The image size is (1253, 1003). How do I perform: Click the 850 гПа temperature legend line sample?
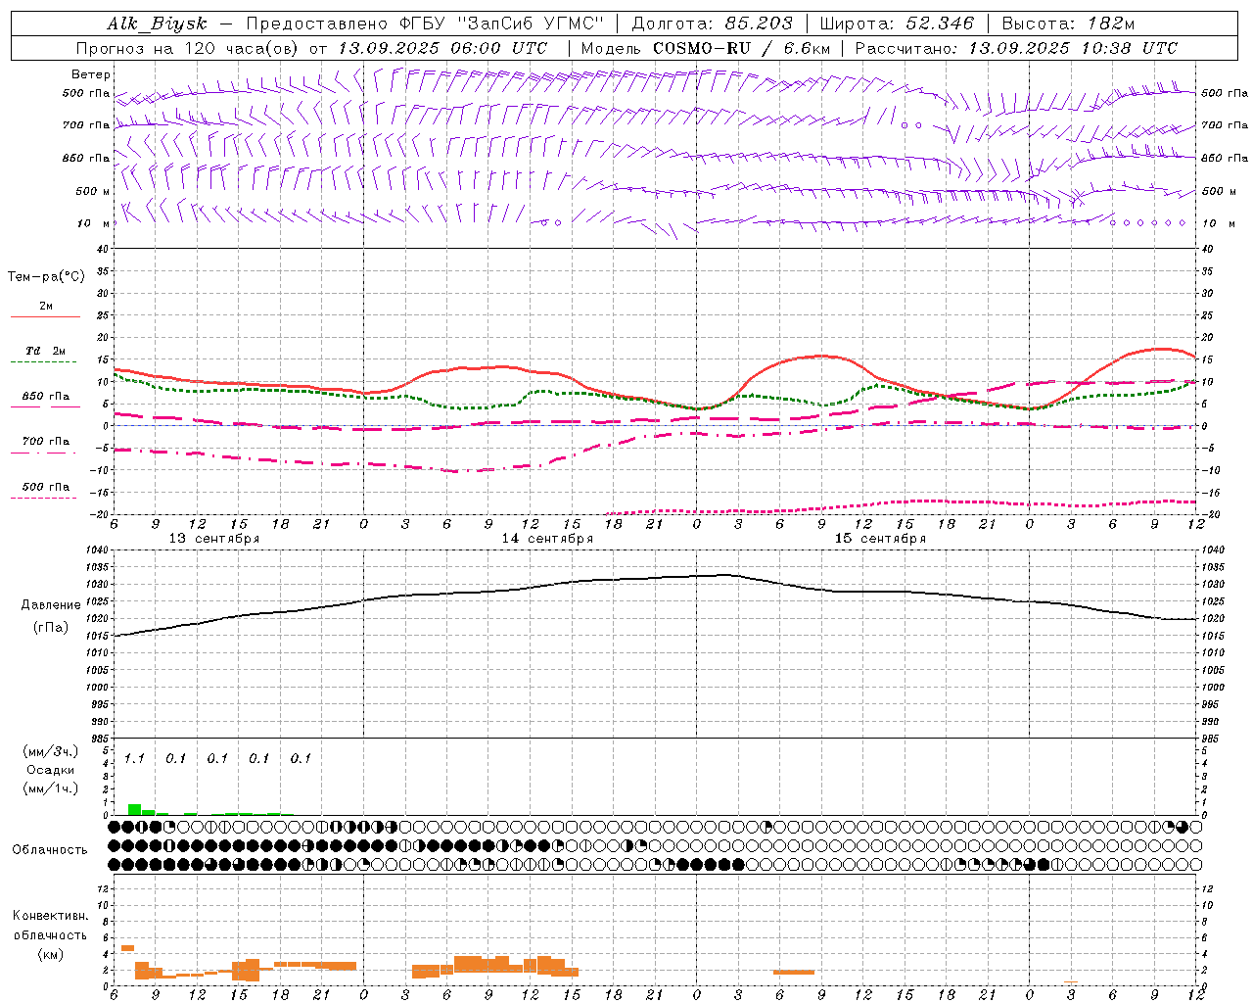[x=45, y=406]
